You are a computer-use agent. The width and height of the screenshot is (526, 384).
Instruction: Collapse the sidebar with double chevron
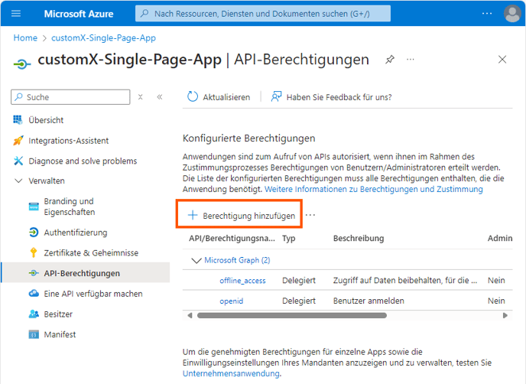[160, 97]
